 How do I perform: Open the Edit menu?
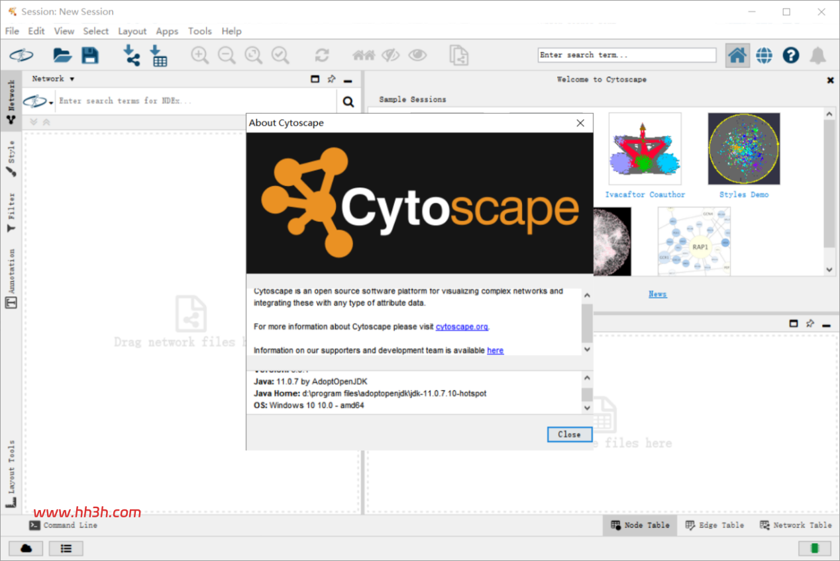36,31
